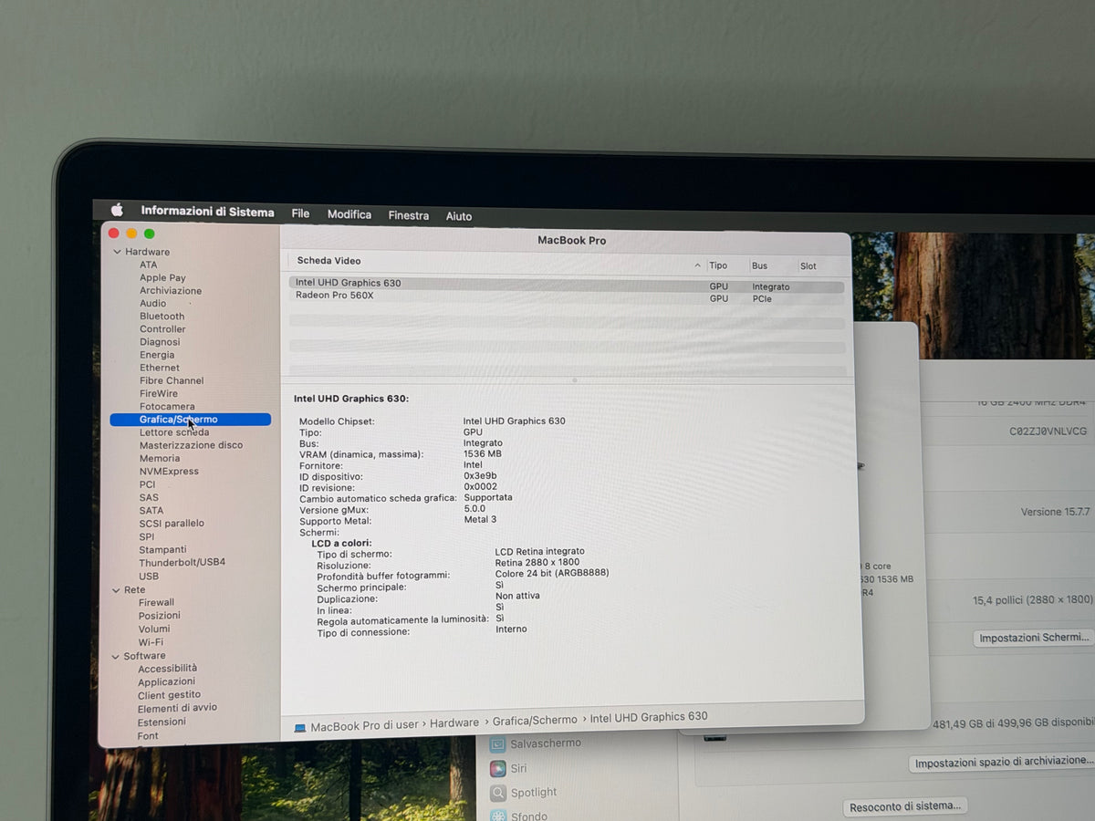Click Hardware in the path bar

tap(454, 722)
